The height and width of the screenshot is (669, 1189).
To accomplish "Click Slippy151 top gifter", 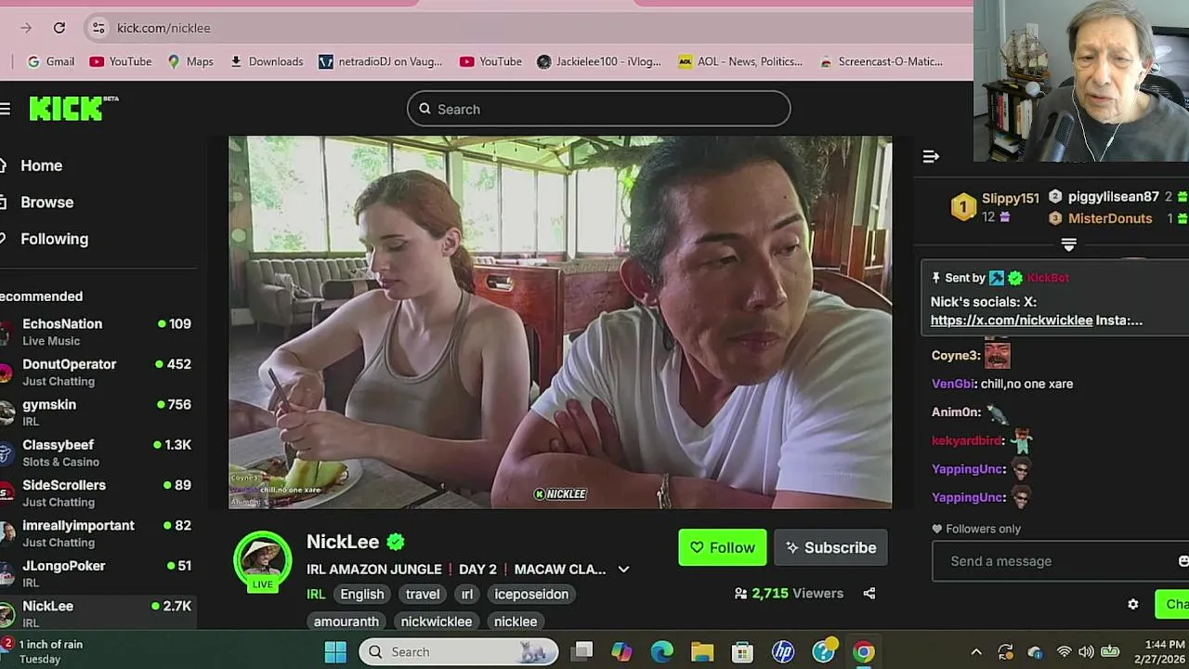I will pos(1010,198).
